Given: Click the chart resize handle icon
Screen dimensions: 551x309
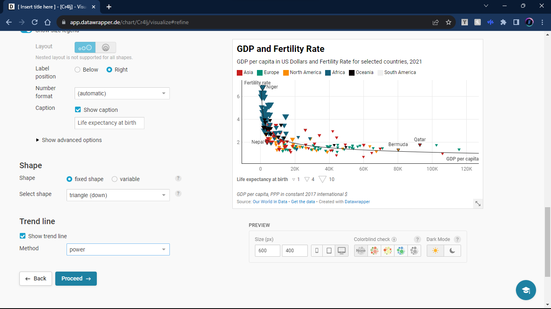Looking at the screenshot, I should point(478,204).
